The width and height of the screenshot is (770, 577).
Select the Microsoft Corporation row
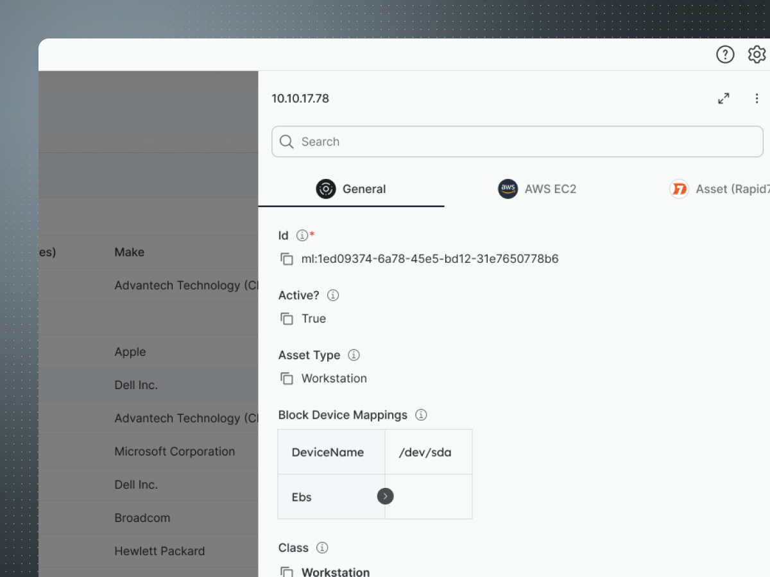(x=175, y=451)
